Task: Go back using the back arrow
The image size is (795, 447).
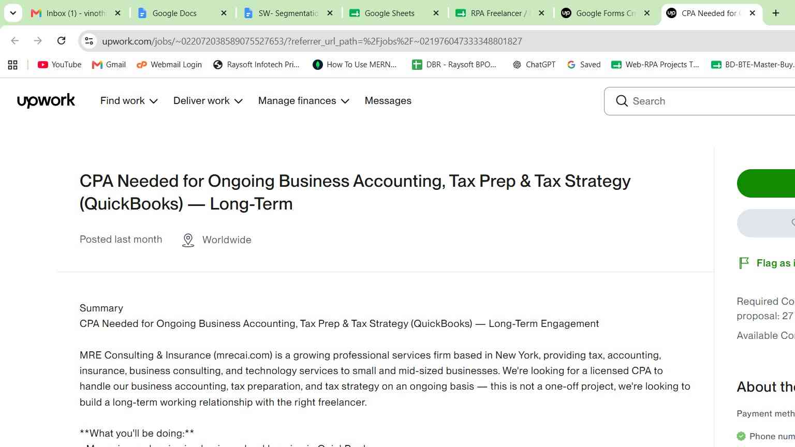Action: (15, 41)
